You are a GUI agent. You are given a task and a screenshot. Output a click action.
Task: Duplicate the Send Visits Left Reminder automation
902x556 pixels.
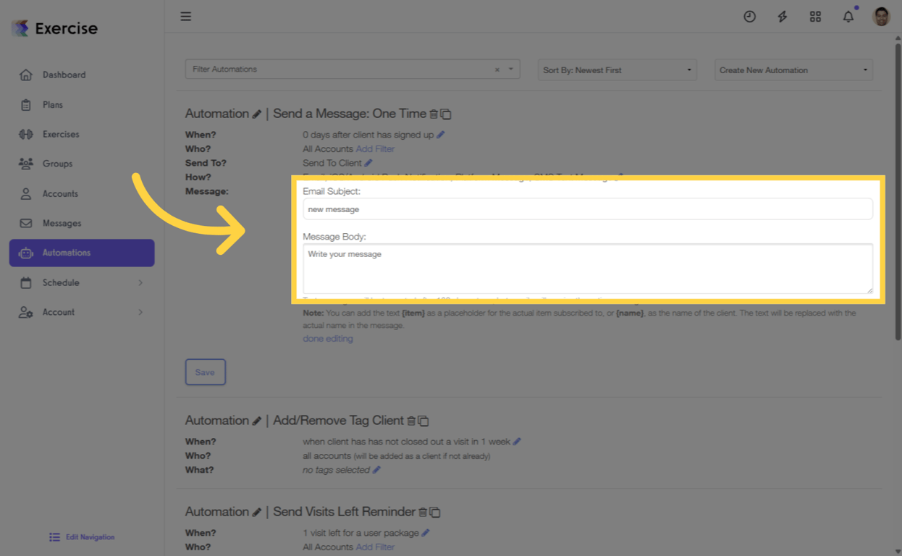[x=435, y=513]
